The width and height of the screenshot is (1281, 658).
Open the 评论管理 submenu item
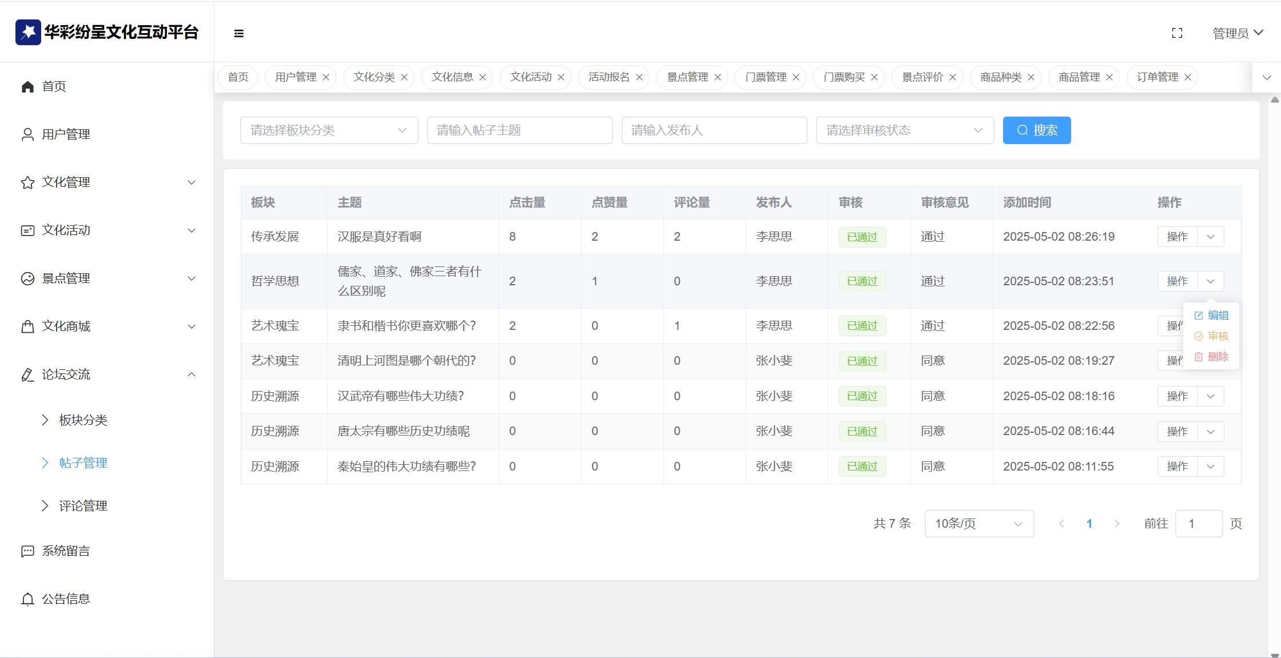click(x=83, y=506)
